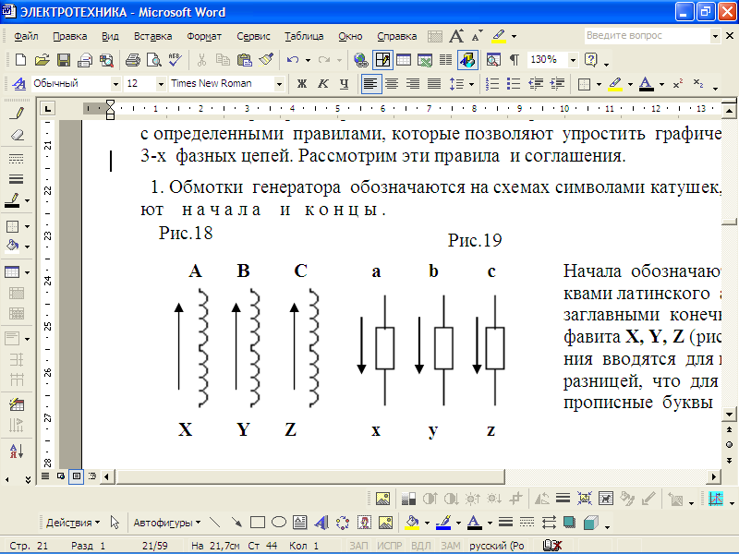Viewport: 739px width, 554px height.
Task: Insert a table from the toolbar
Action: 404,60
